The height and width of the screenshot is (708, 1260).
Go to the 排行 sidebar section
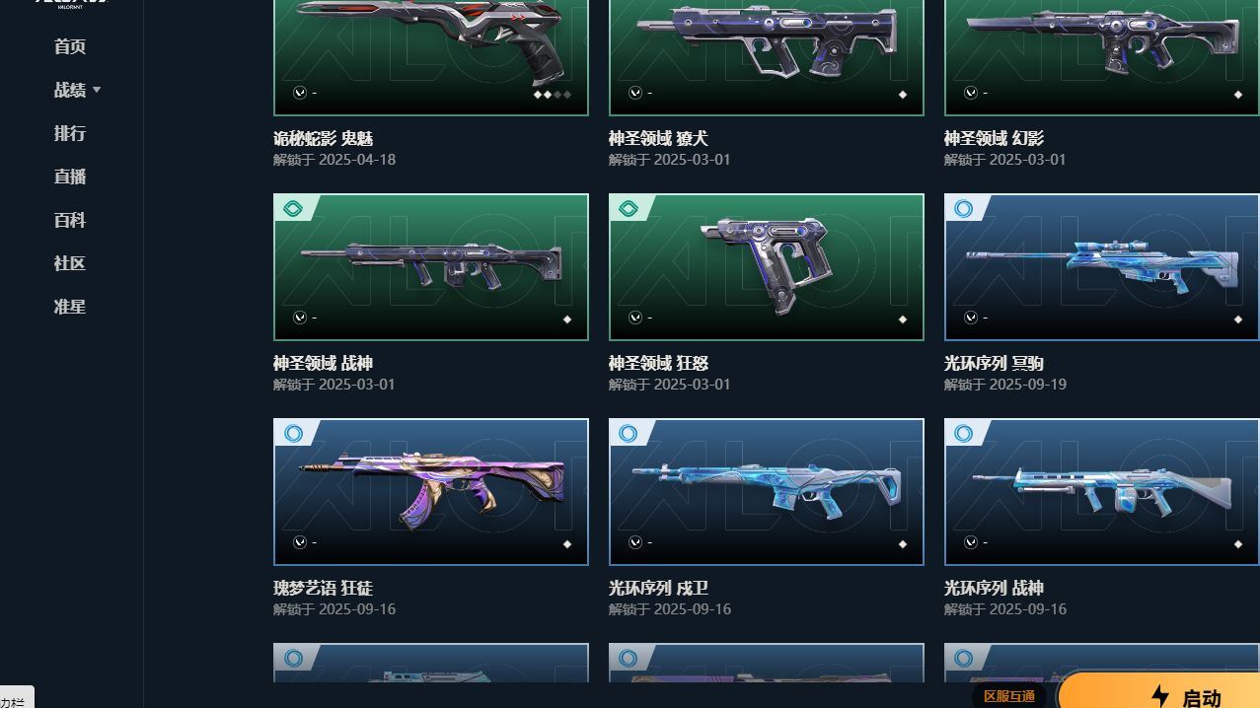[x=70, y=133]
